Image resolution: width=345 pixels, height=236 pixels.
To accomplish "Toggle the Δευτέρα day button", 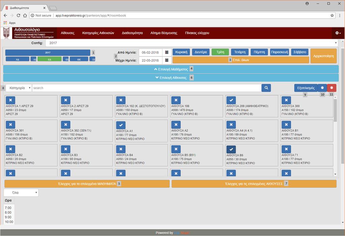I will tap(201, 52).
